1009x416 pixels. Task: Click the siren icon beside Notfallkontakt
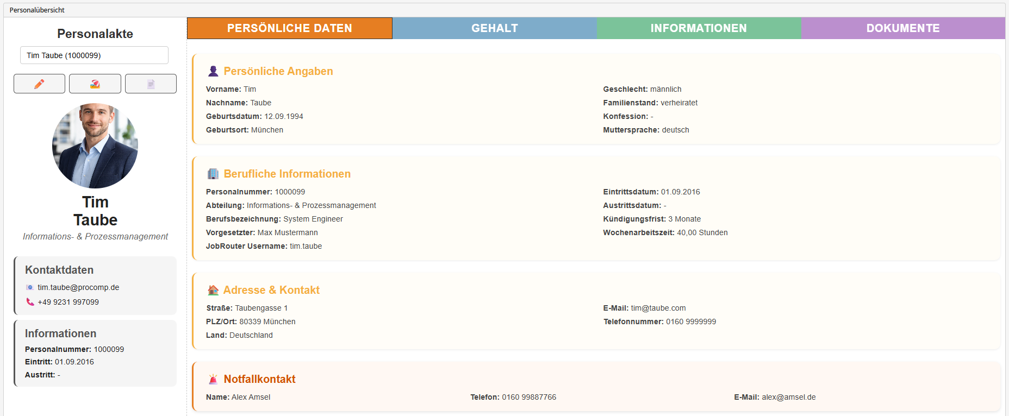click(213, 379)
